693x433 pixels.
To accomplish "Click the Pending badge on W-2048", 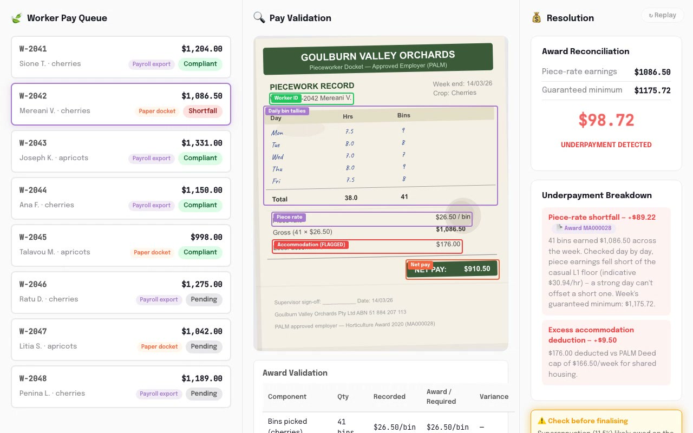I will (x=204, y=393).
